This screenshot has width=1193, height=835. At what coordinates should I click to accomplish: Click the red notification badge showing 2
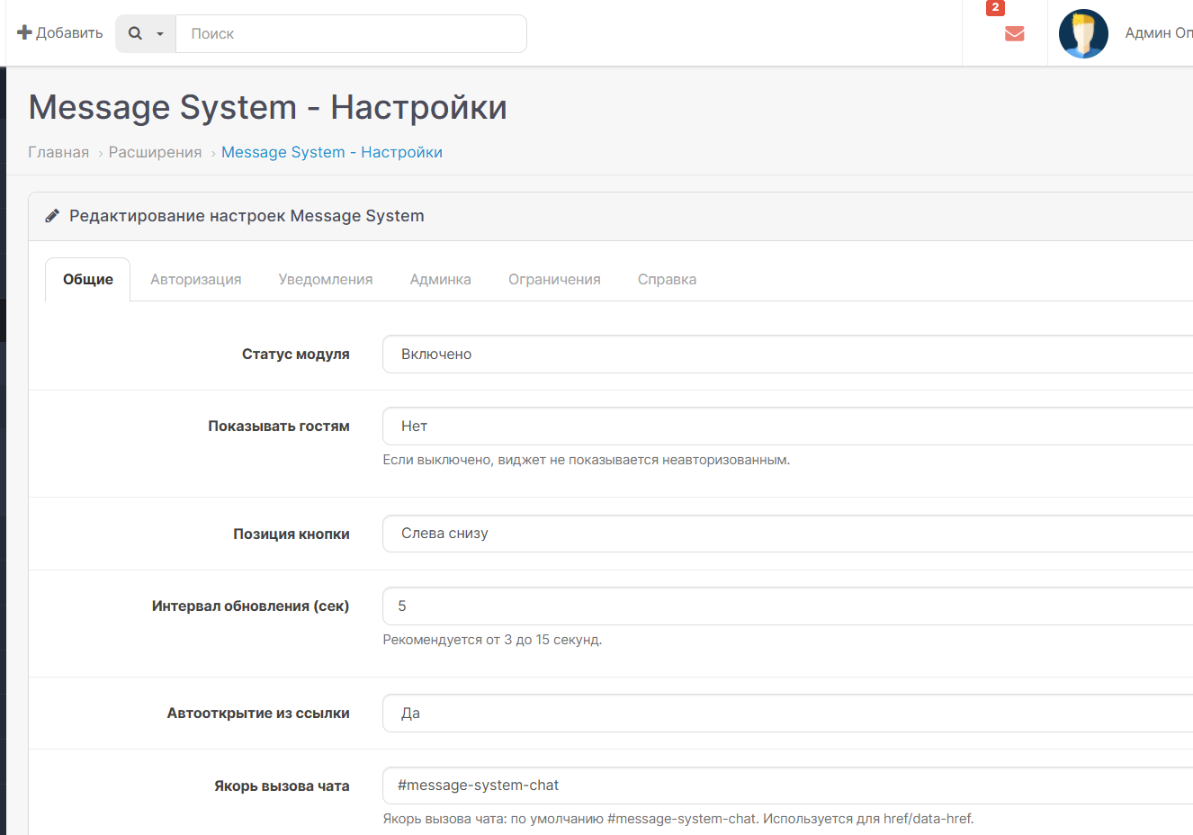[995, 8]
